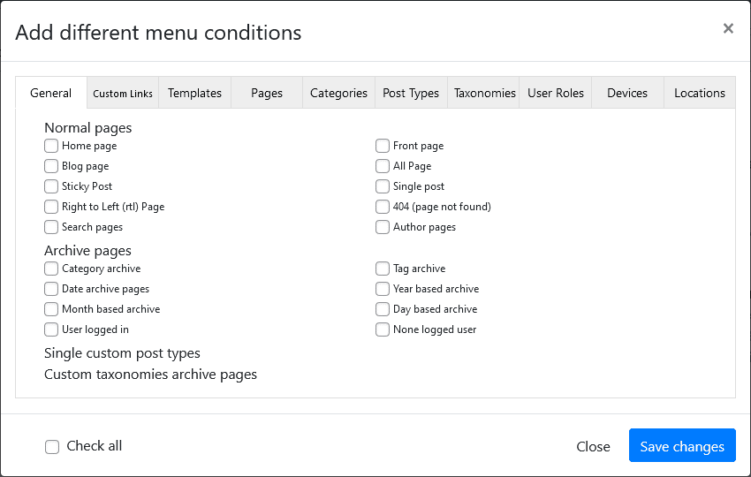Enable the Search pages checkbox
Screen dimensions: 751x477
[51, 227]
